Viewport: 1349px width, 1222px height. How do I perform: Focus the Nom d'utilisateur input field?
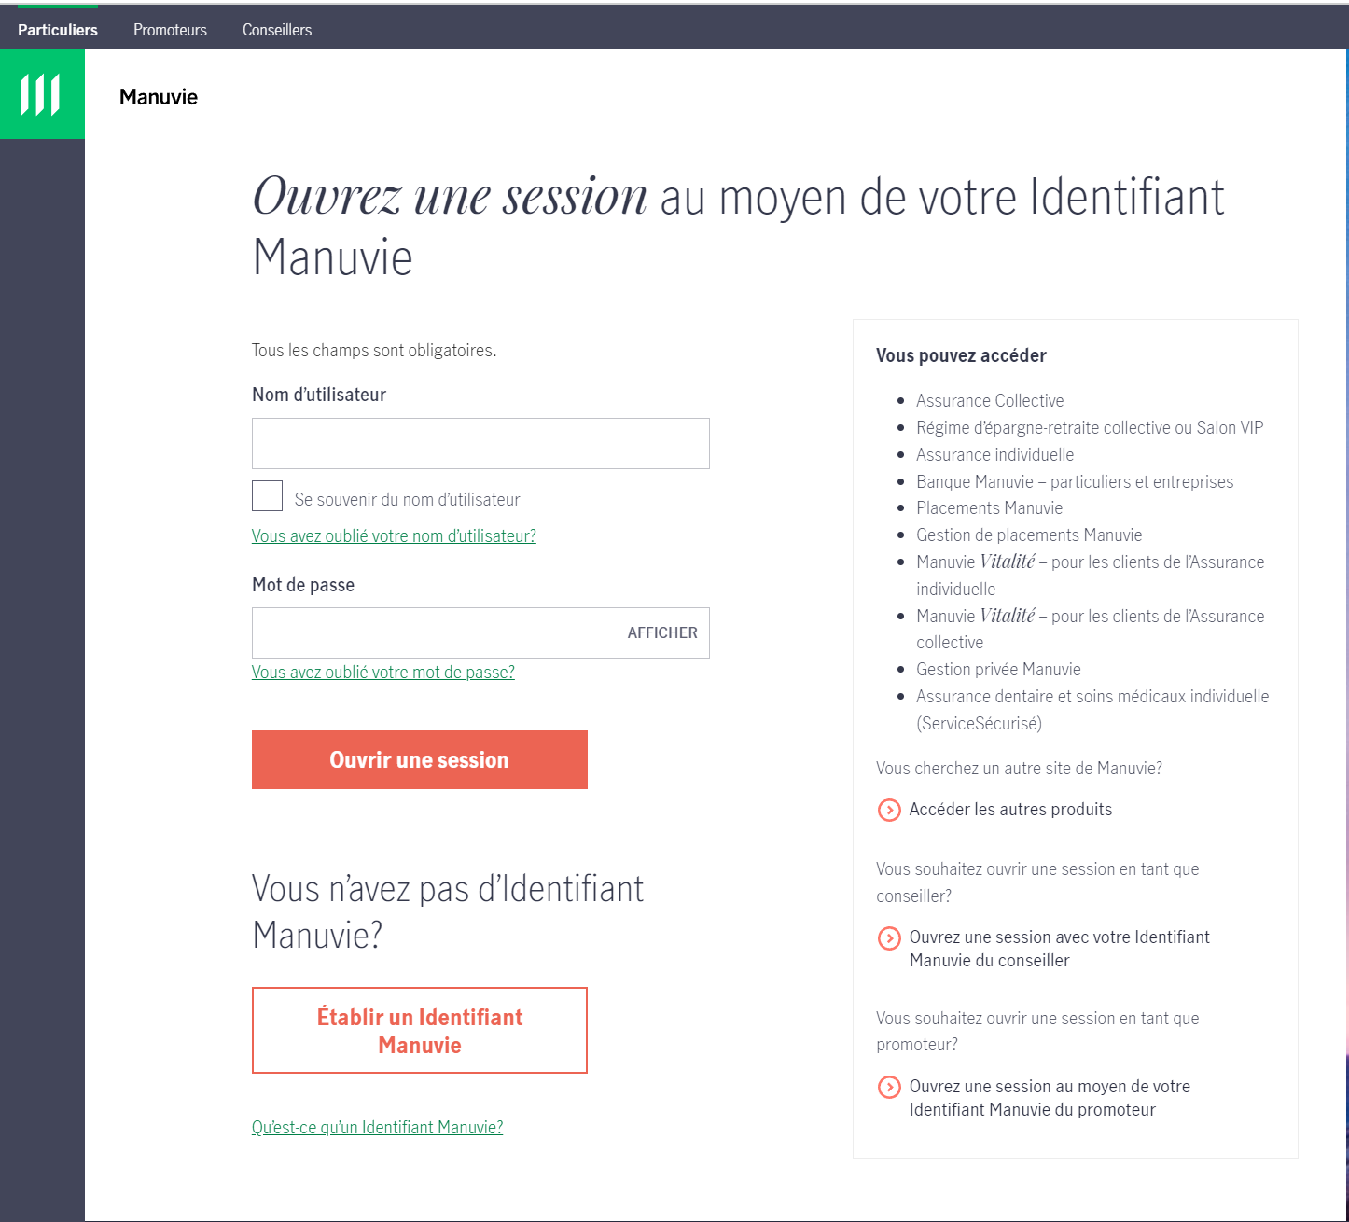tap(480, 444)
